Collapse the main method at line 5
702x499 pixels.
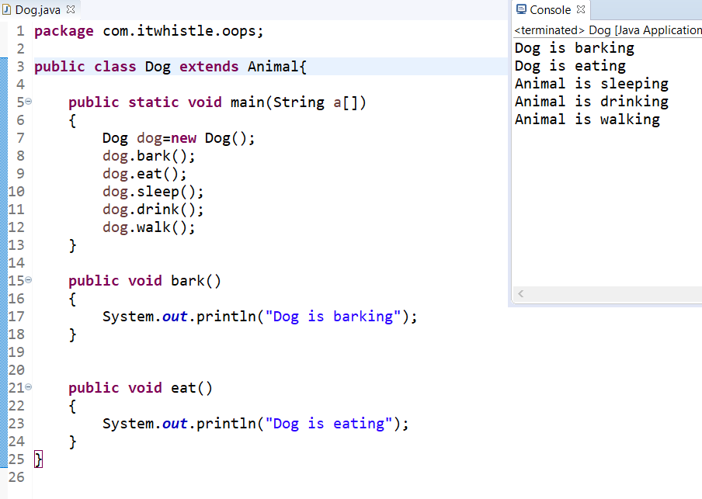click(29, 102)
